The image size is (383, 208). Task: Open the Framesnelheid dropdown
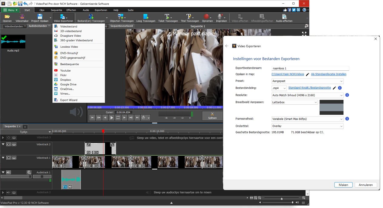tap(308, 119)
